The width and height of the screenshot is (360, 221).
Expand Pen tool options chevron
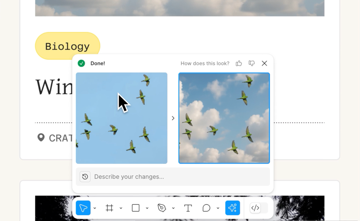tap(173, 208)
